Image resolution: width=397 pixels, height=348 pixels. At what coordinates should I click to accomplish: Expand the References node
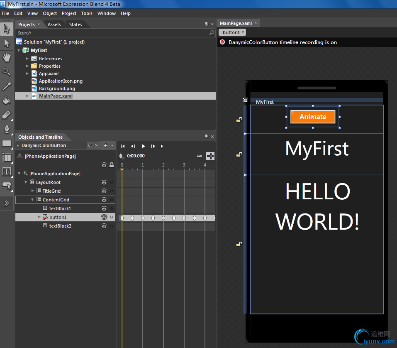point(27,59)
